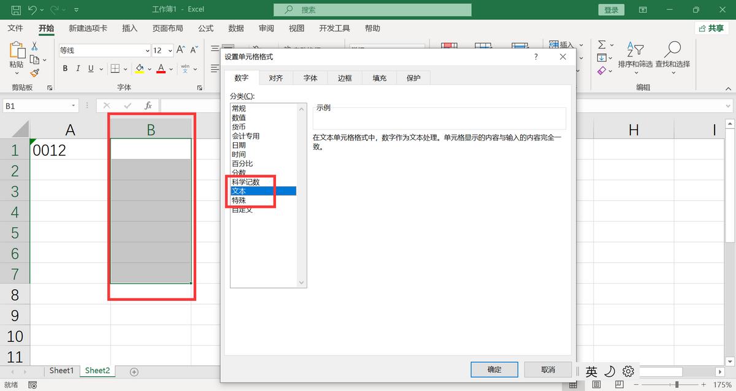Open the settings gear near the taskbar
Viewport: 736px width, 391px height.
coord(628,371)
